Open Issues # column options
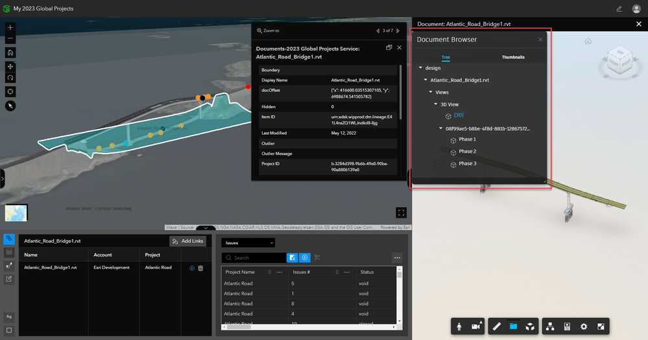This screenshot has width=648, height=340. pyautogui.click(x=347, y=272)
